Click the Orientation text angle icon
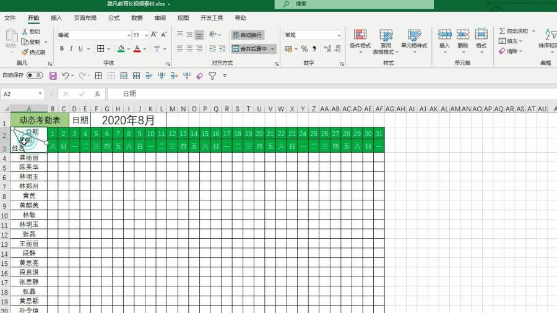This screenshot has width=557, height=313. (x=213, y=35)
